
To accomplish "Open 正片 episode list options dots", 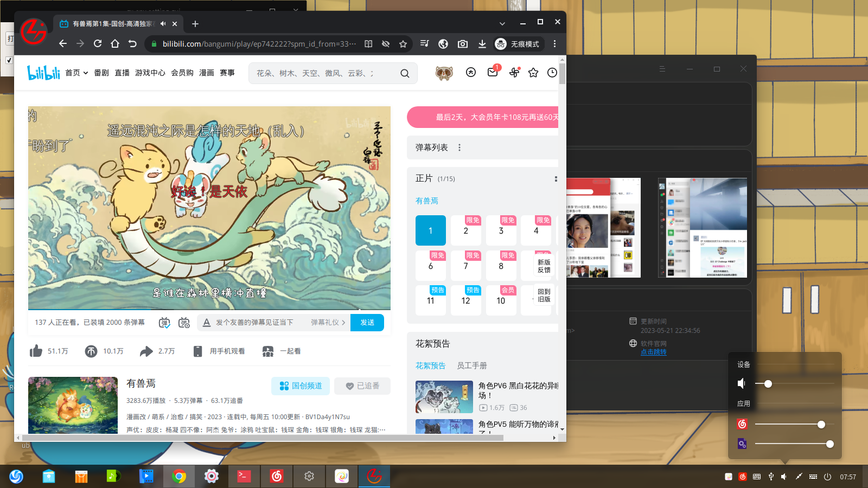I will click(x=556, y=179).
